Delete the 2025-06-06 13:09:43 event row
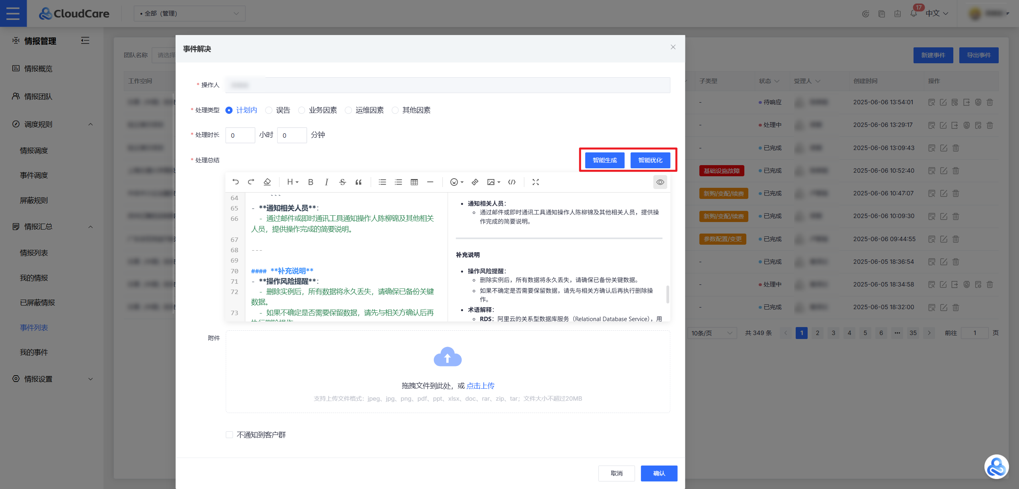Screen dimensions: 1019x489 [x=955, y=148]
